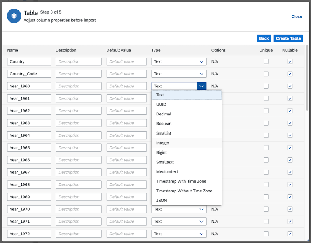Edit the Year_1965 name field
The image size is (311, 243).
click(x=29, y=148)
